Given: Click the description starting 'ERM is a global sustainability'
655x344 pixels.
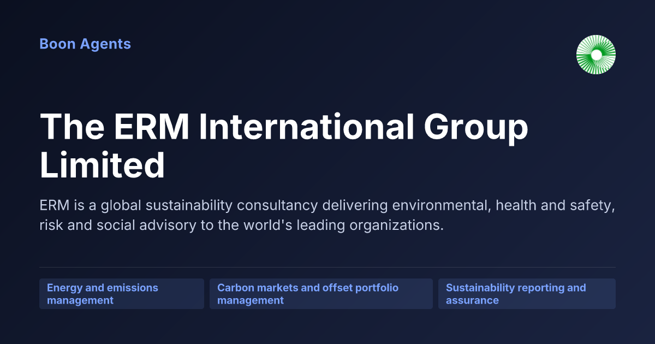Looking at the screenshot, I should tap(327, 215).
